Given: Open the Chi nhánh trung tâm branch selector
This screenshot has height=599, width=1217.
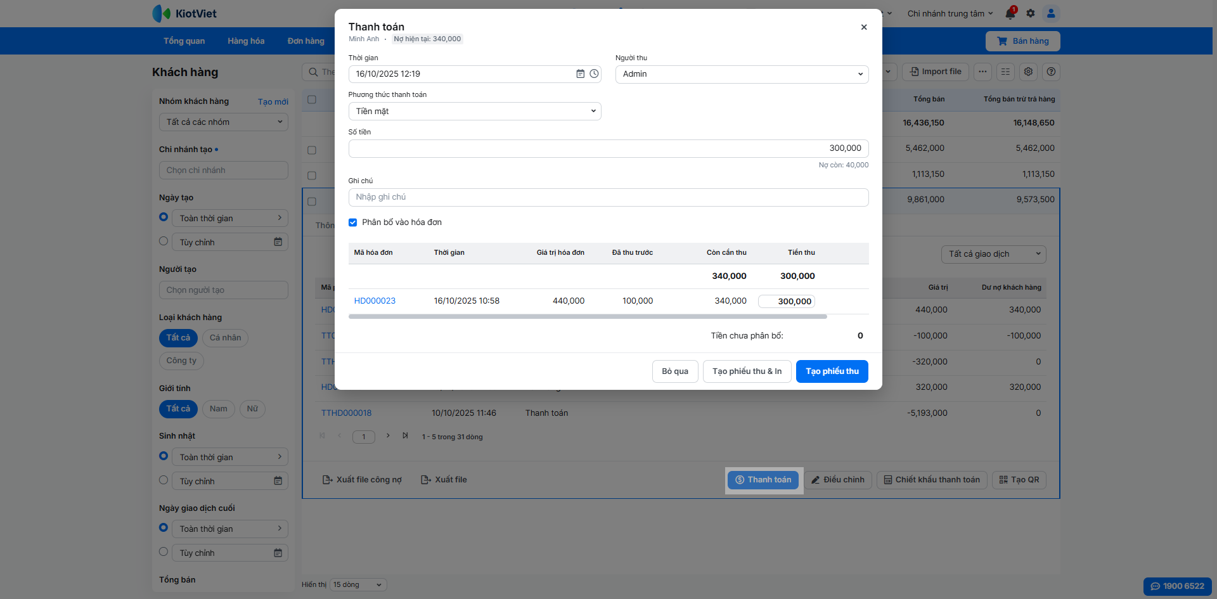Looking at the screenshot, I should [950, 13].
